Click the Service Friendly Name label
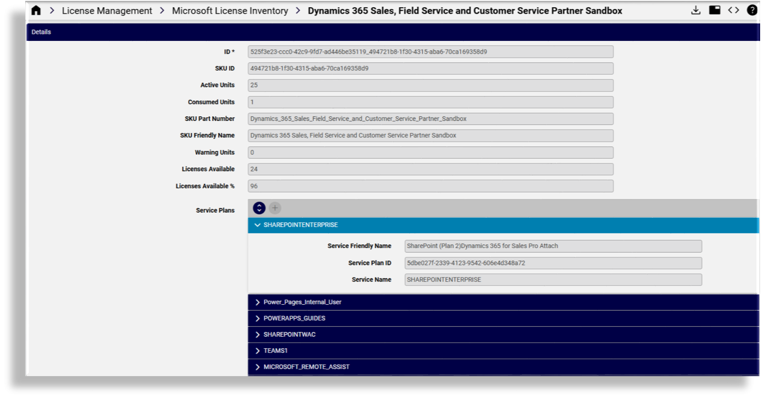The height and width of the screenshot is (399, 761). (359, 246)
